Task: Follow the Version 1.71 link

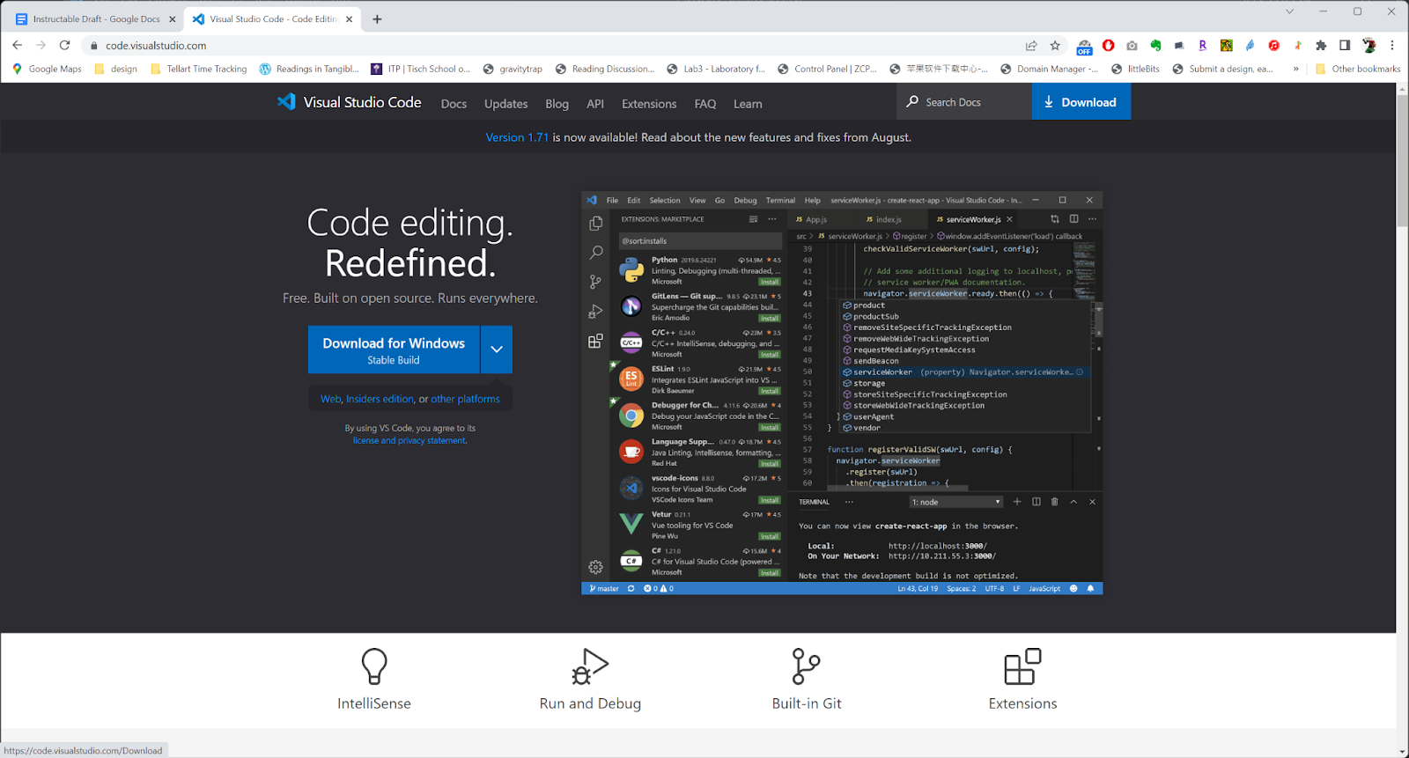Action: click(x=517, y=137)
